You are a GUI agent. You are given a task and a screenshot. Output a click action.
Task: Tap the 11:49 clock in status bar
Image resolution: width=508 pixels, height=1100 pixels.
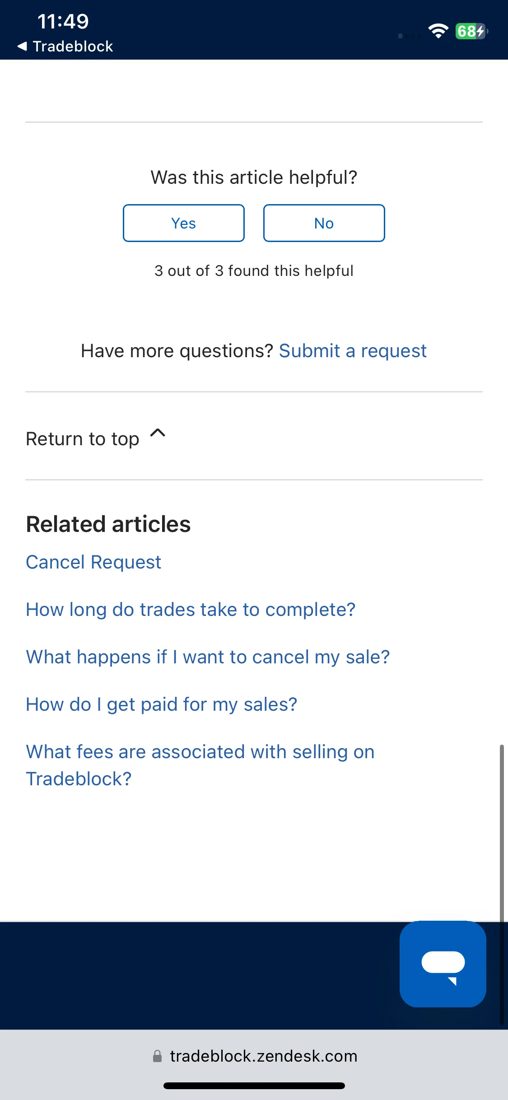(63, 21)
